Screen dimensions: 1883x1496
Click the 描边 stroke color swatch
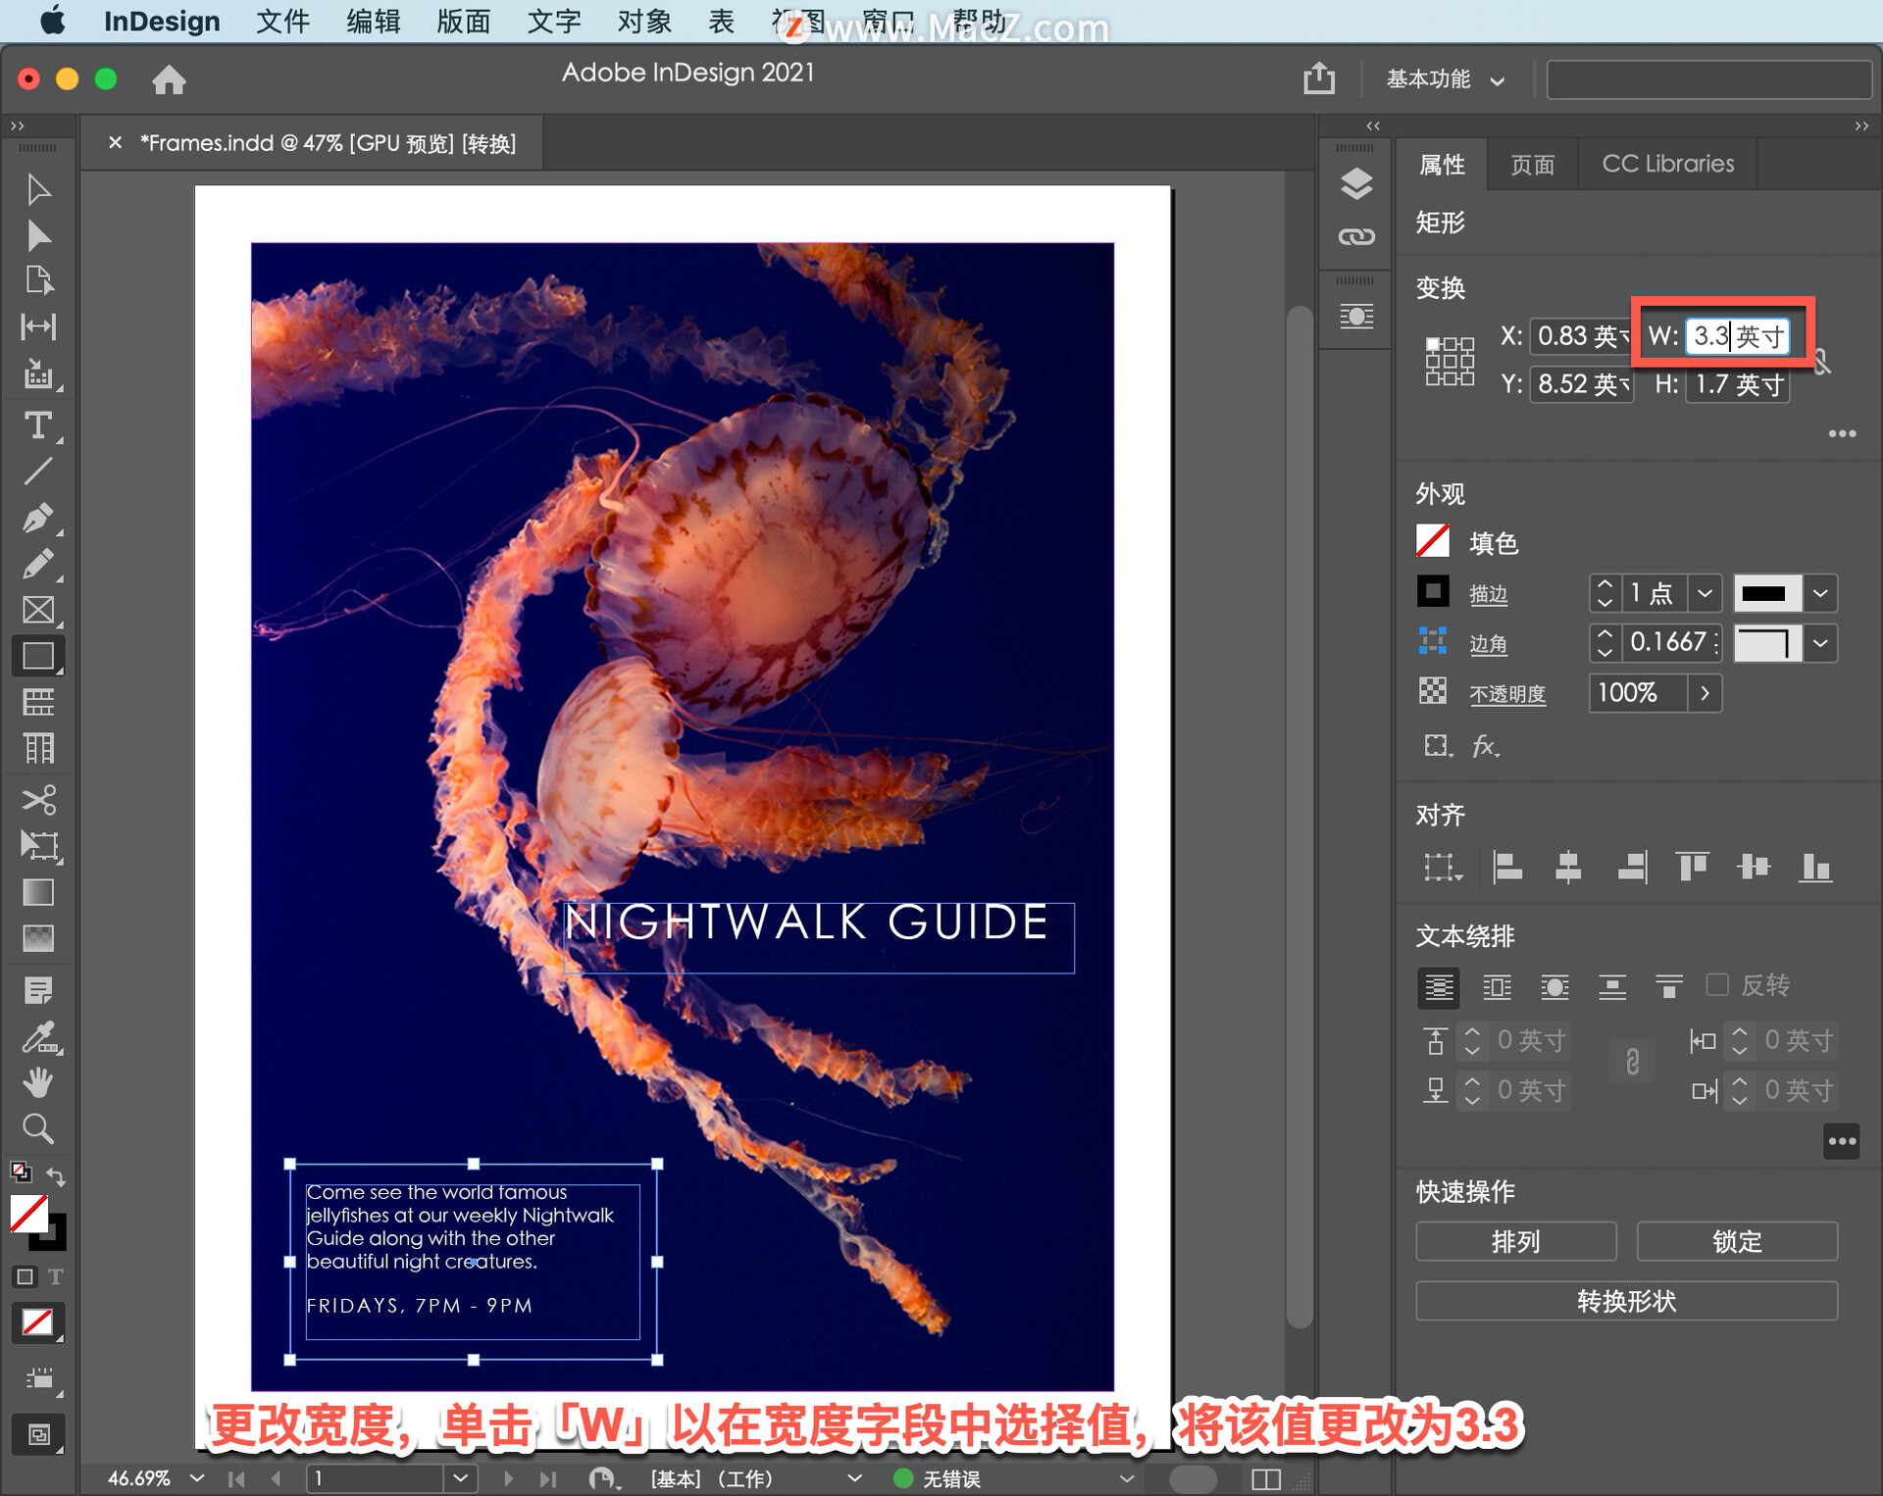pos(1433,591)
